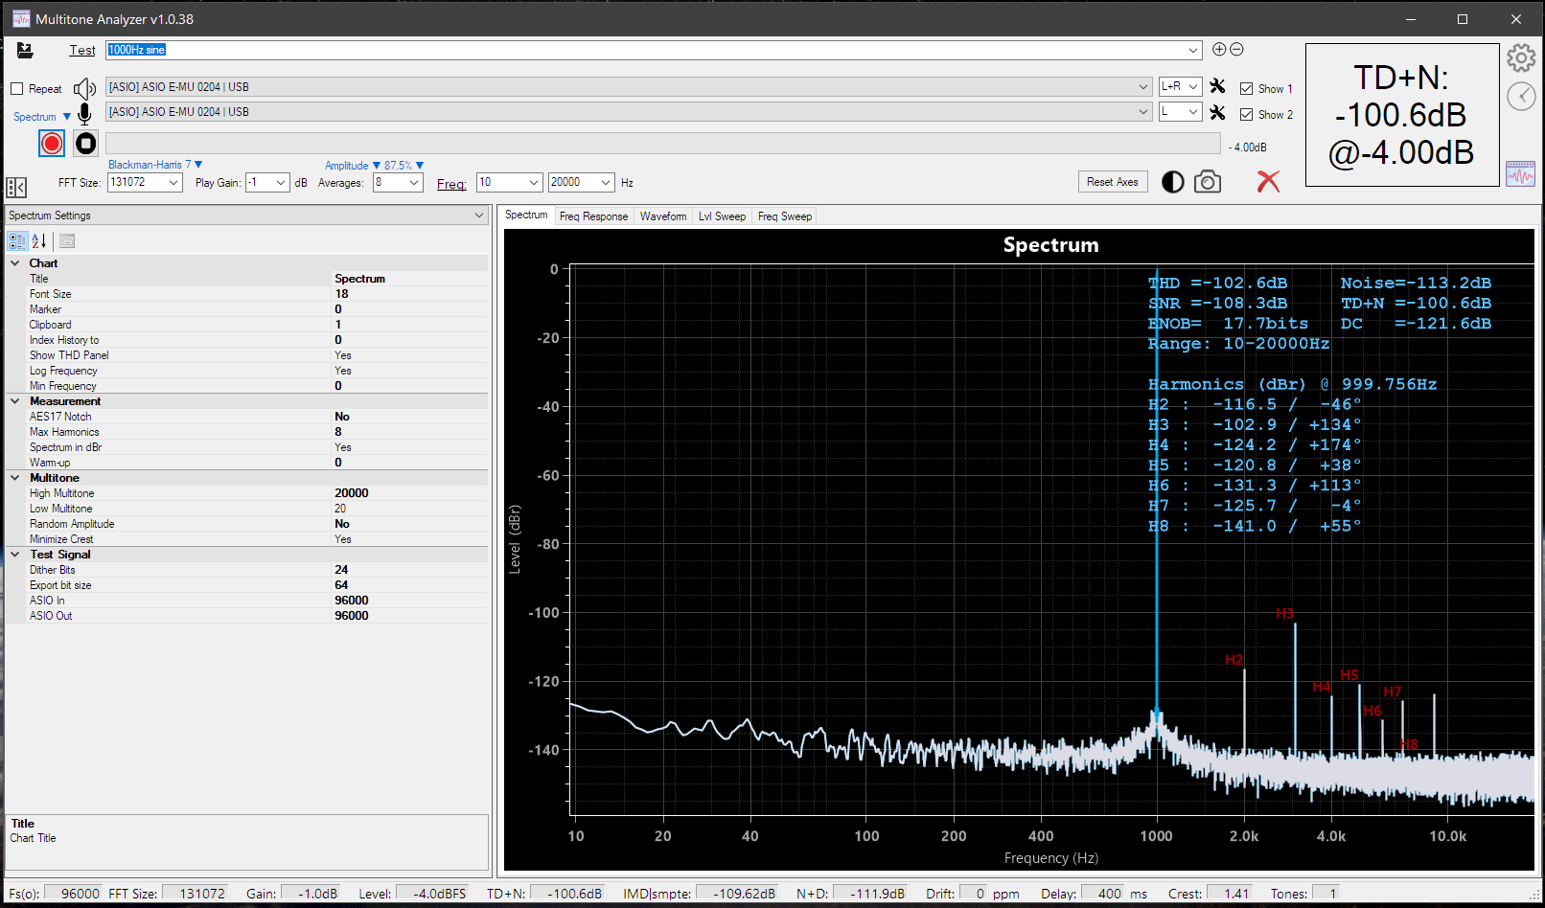Viewport: 1545px width, 908px height.
Task: Stop the measurement with the stop button
Action: pos(86,144)
